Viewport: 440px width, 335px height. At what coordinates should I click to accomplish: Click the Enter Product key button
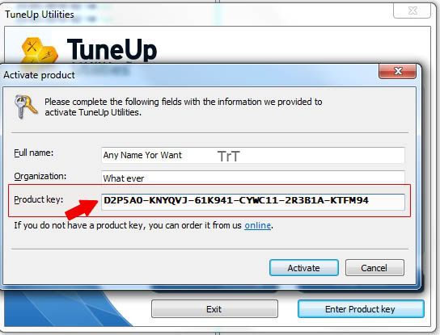pyautogui.click(x=361, y=309)
